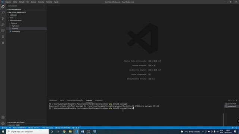This screenshot has width=239, height=134.
Task: Expand the highlighted inner Sistema folder
Action: tap(26, 29)
